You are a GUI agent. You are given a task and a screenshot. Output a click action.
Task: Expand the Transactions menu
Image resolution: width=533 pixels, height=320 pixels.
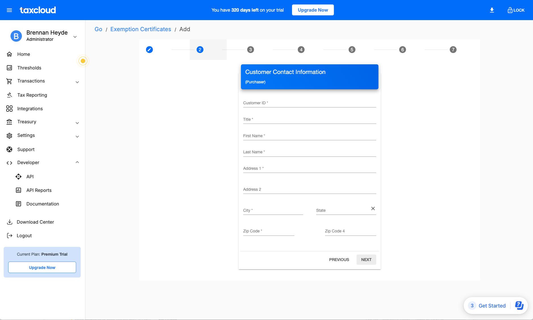[x=77, y=82]
